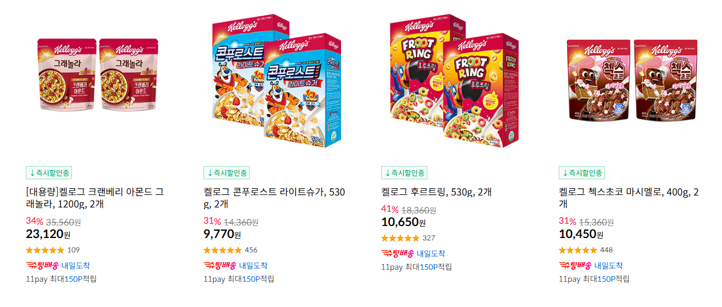Click 슈팅배송 badge for Corn Frost Light Sugar
The width and height of the screenshot is (722, 307).
220,266
